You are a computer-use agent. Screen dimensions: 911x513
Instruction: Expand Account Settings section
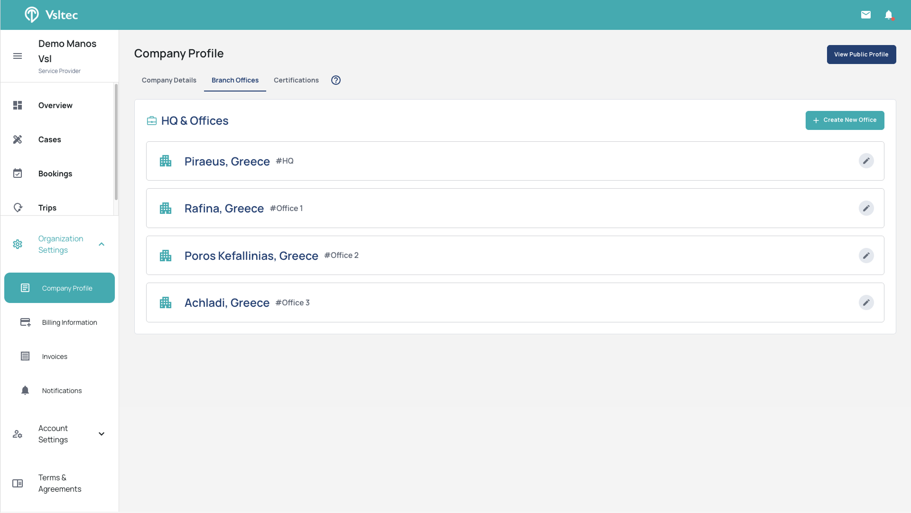tap(101, 434)
